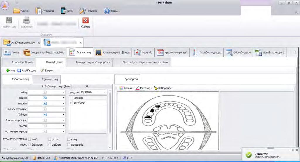Viewport: 300px width, 162px height.
Task: Open the Γενικά patient card tab
Action: [x=11, y=53]
